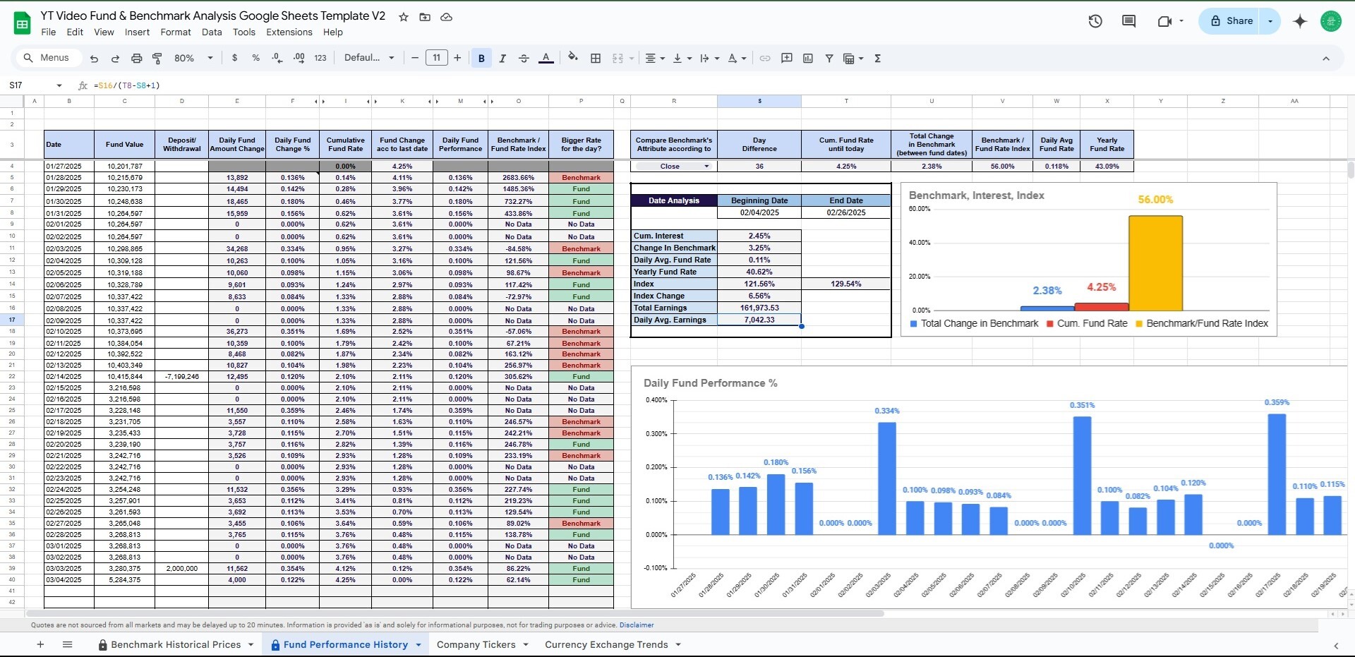1355x657 pixels.
Task: Click the text color underline A
Action: (546, 59)
